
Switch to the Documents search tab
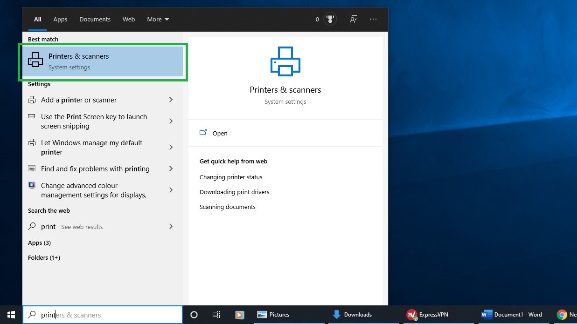[x=95, y=19]
